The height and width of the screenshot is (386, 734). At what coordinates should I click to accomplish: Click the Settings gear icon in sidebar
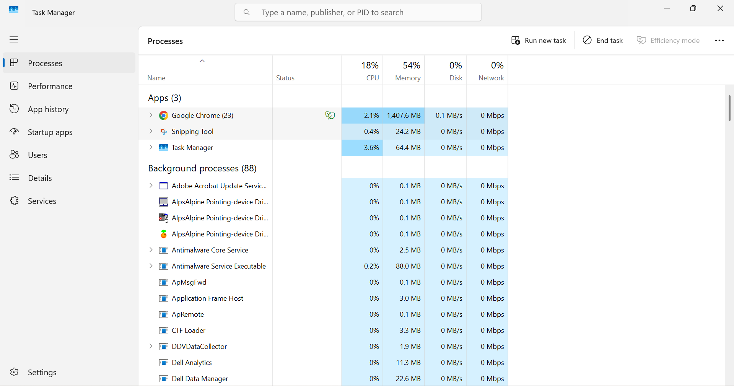[x=14, y=372]
